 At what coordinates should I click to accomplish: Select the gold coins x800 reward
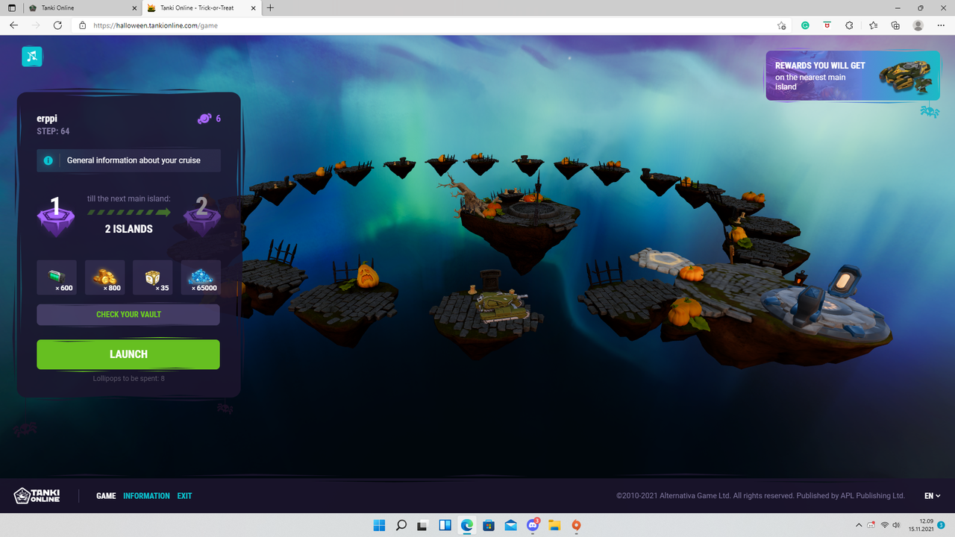pyautogui.click(x=104, y=277)
